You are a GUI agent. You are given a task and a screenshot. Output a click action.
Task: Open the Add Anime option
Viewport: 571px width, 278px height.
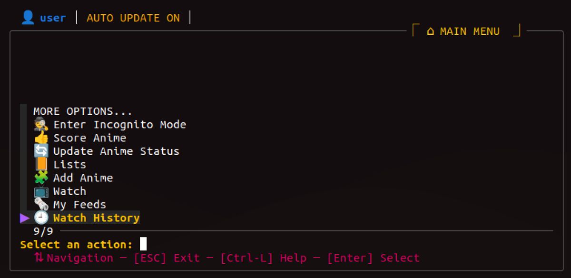tap(83, 178)
